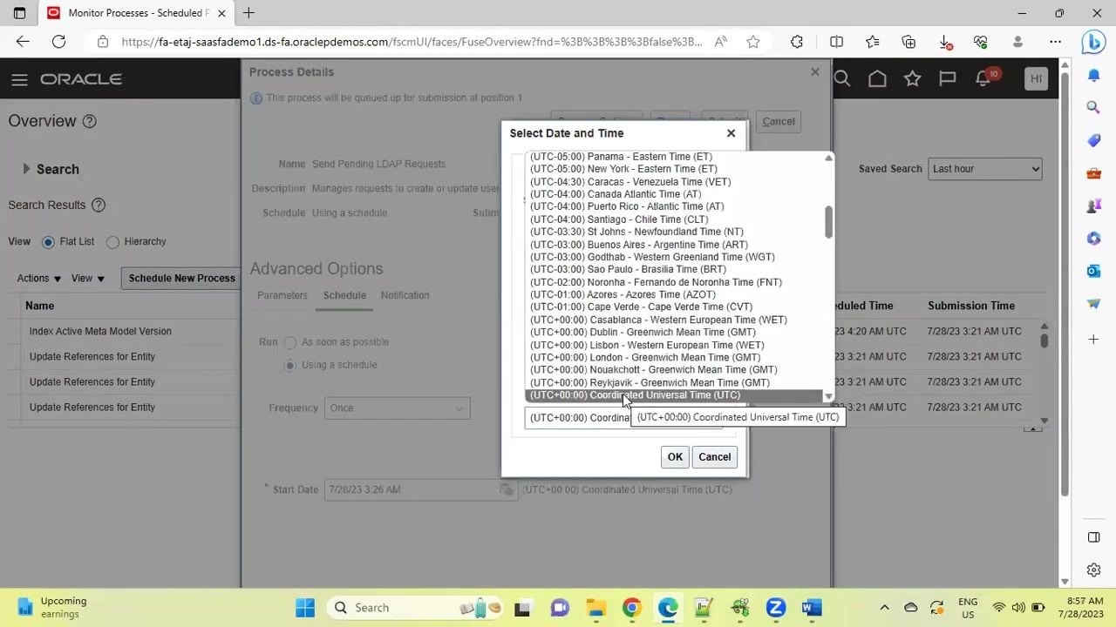Confirm with OK in Select Date and Time
The height and width of the screenshot is (627, 1116).
click(x=675, y=457)
